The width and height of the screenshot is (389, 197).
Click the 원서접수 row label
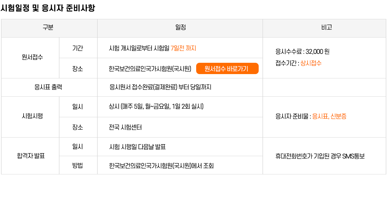(x=32, y=58)
